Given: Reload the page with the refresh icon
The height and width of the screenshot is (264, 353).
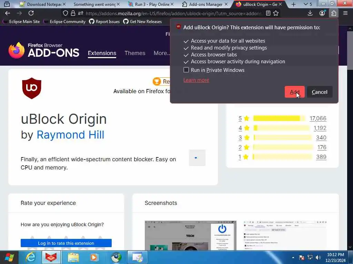Looking at the screenshot, I should (x=31, y=13).
